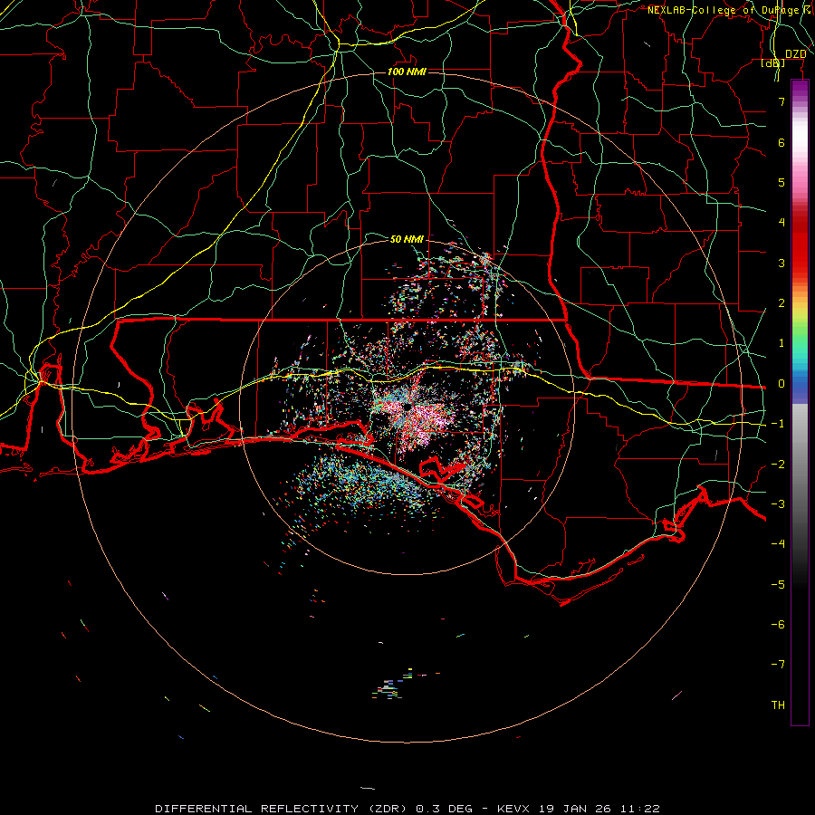
Task: Click the "-4" tick on the colorbar
Action: point(778,543)
